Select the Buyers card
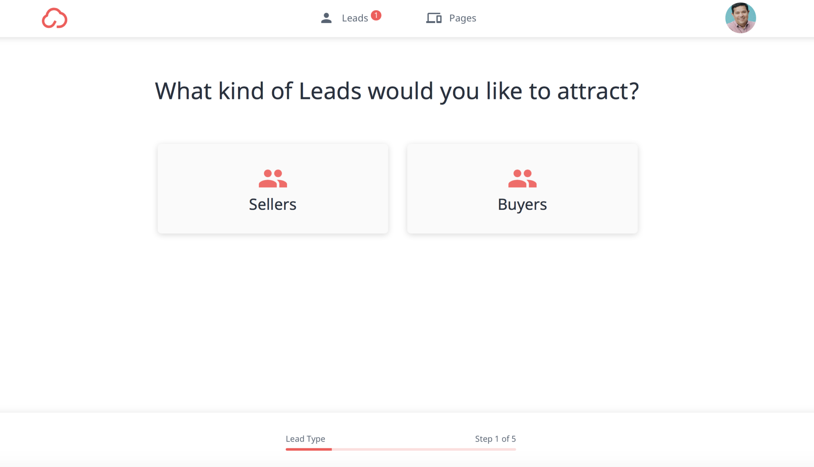The height and width of the screenshot is (467, 814). (522, 188)
